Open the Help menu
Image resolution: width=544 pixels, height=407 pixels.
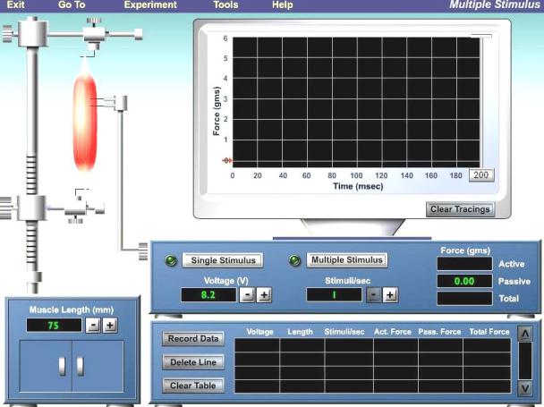pos(283,4)
